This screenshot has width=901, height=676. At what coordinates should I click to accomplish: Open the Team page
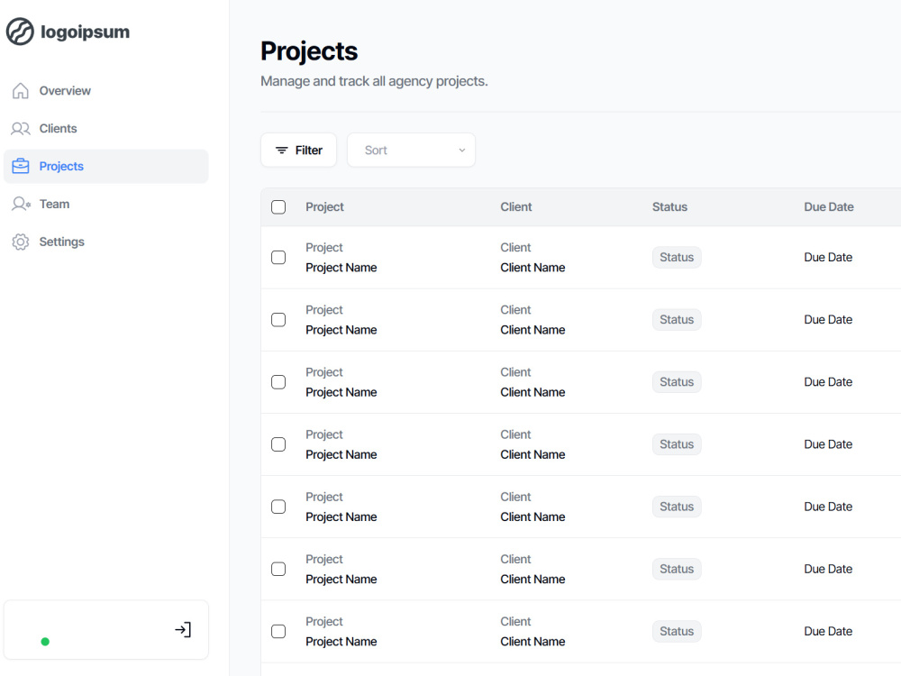click(x=105, y=204)
